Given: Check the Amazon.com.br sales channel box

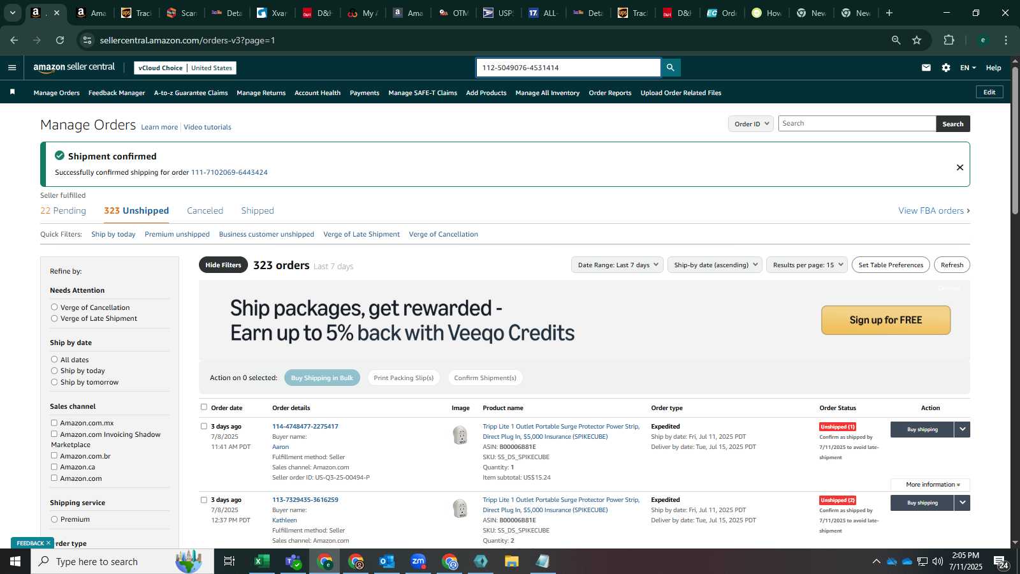Looking at the screenshot, I should coord(54,455).
